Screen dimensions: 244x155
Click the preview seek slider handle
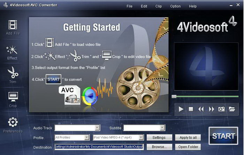click(x=174, y=96)
